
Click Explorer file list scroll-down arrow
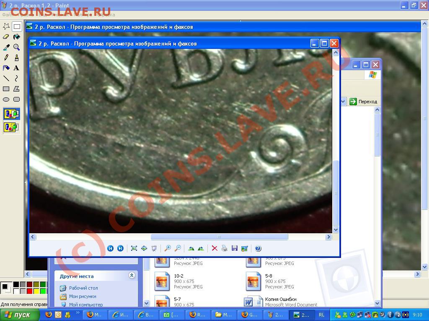click(x=377, y=303)
